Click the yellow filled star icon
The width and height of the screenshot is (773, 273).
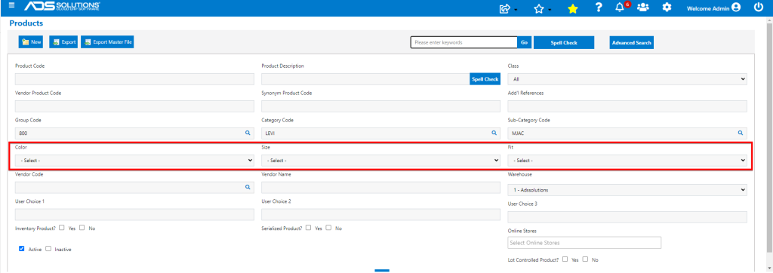pyautogui.click(x=572, y=8)
